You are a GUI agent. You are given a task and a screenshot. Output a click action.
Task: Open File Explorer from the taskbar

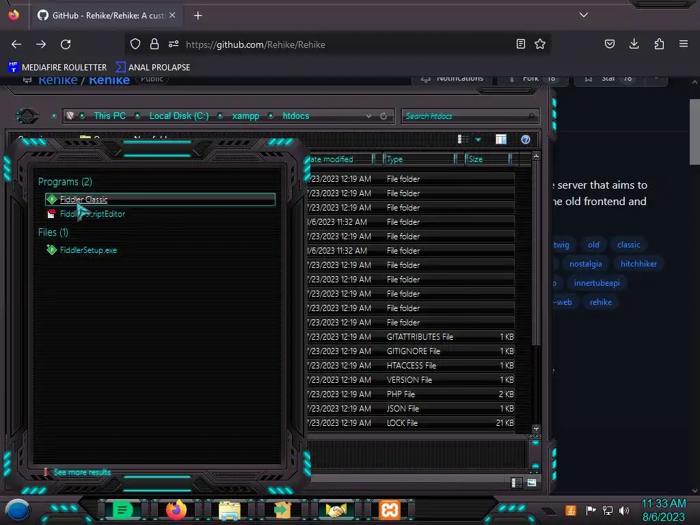(x=230, y=510)
